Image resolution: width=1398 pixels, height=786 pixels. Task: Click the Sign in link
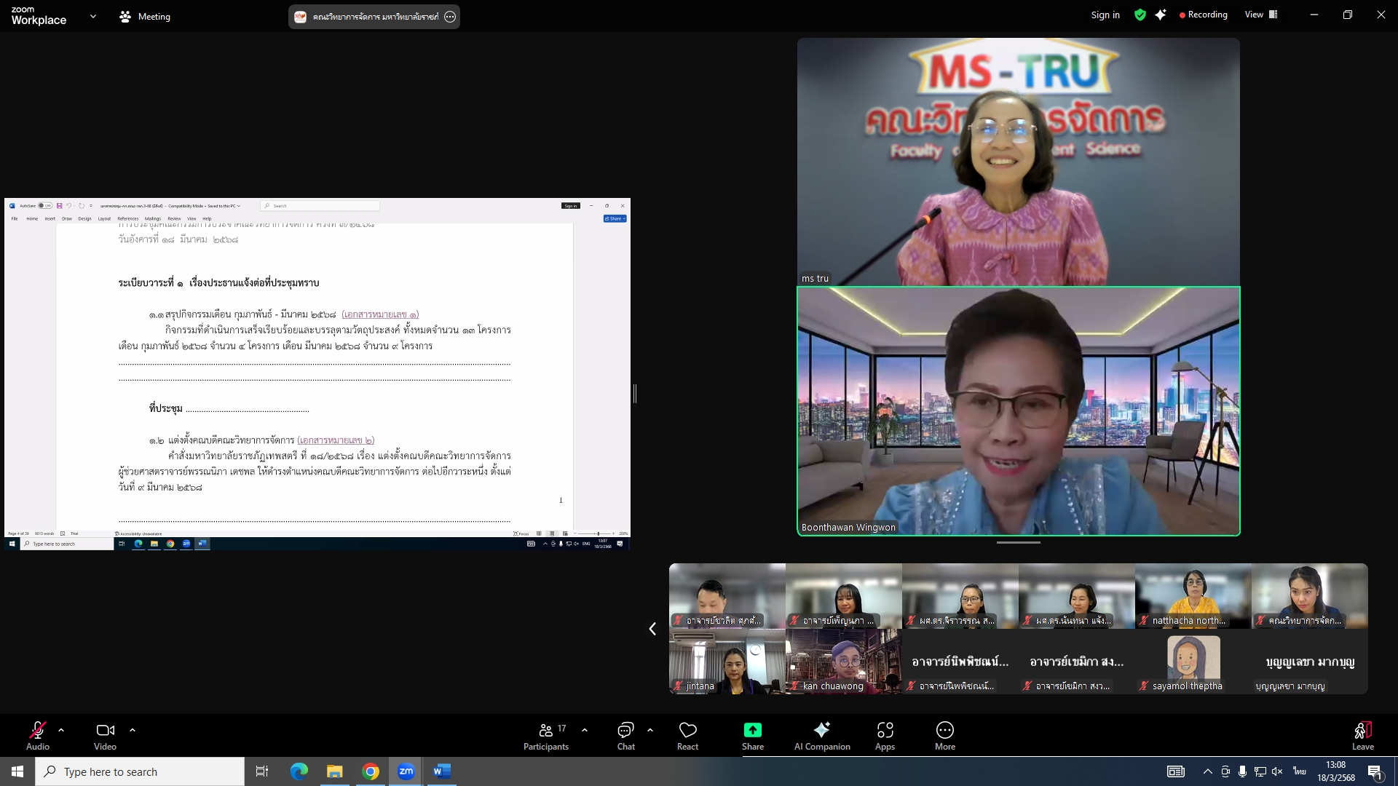point(1105,15)
